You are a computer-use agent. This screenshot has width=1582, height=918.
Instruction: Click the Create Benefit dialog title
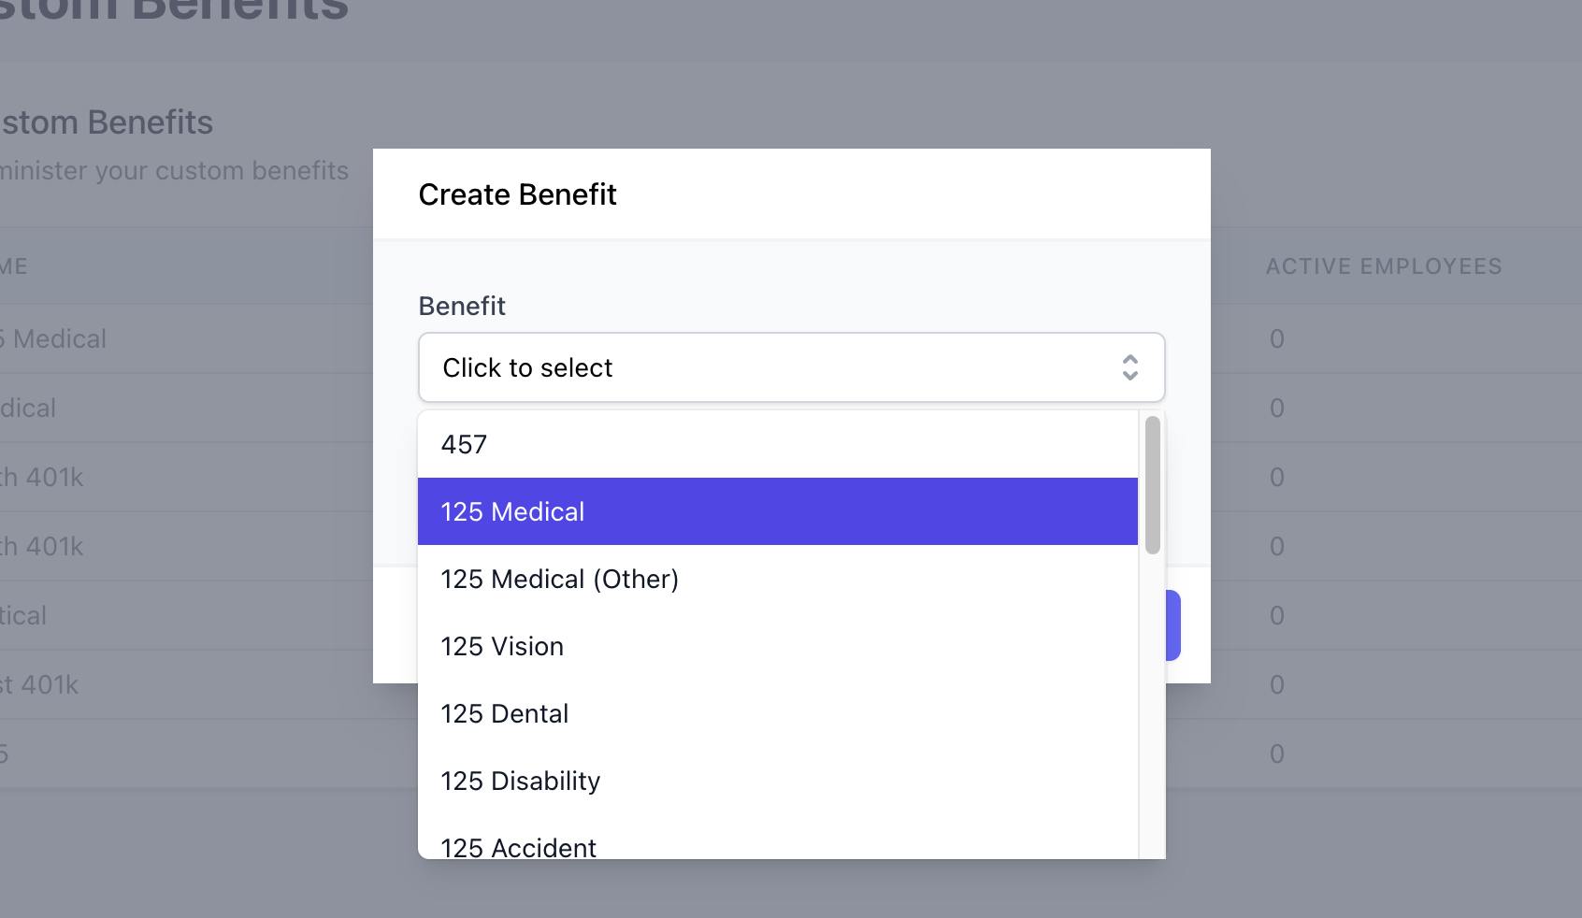pos(517,194)
